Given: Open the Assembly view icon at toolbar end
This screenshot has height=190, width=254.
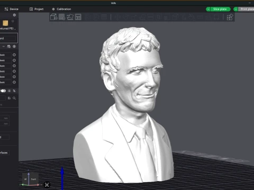Looking at the screenshot, I should [x=230, y=17].
